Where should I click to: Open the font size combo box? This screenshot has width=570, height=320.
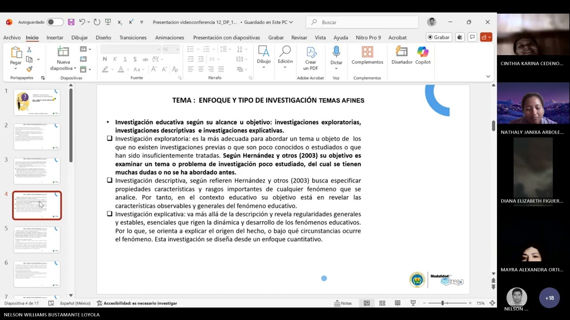coord(171,49)
